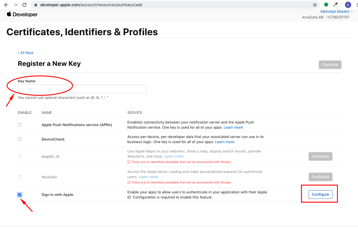Go back via All Keys link

(x=26, y=53)
